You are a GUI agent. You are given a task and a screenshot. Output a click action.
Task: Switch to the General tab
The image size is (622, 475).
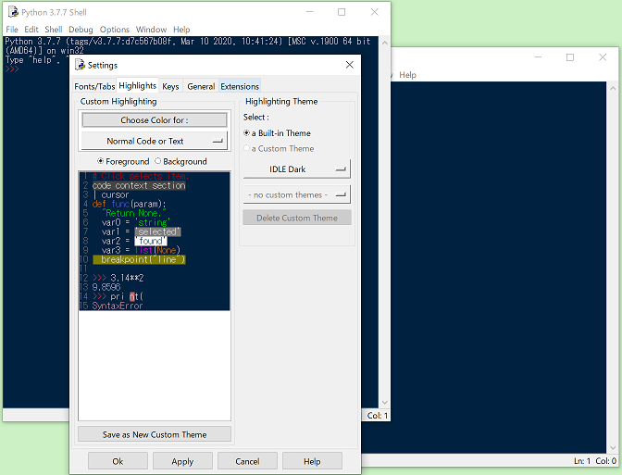(x=201, y=86)
